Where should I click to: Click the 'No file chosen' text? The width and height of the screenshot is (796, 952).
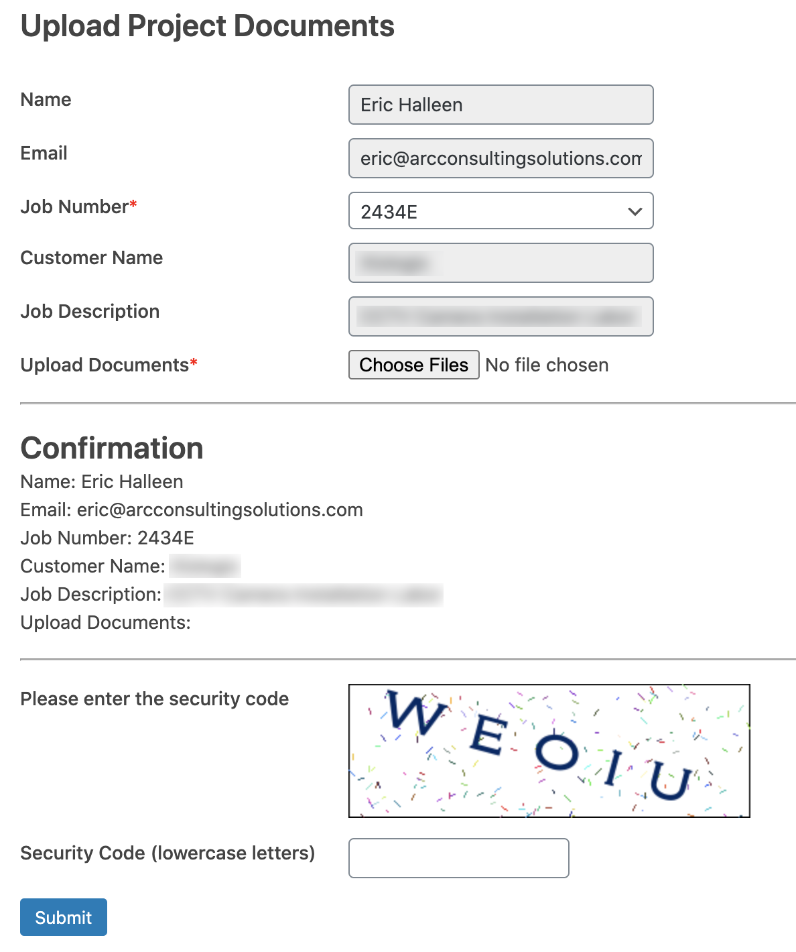(x=547, y=365)
